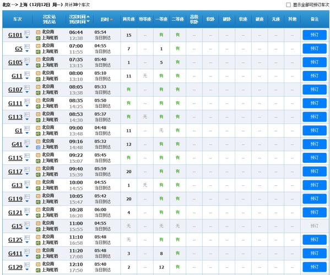The image size is (330, 275).
Task: Expand the dropdown arrow beside G119
Action: (x=27, y=201)
